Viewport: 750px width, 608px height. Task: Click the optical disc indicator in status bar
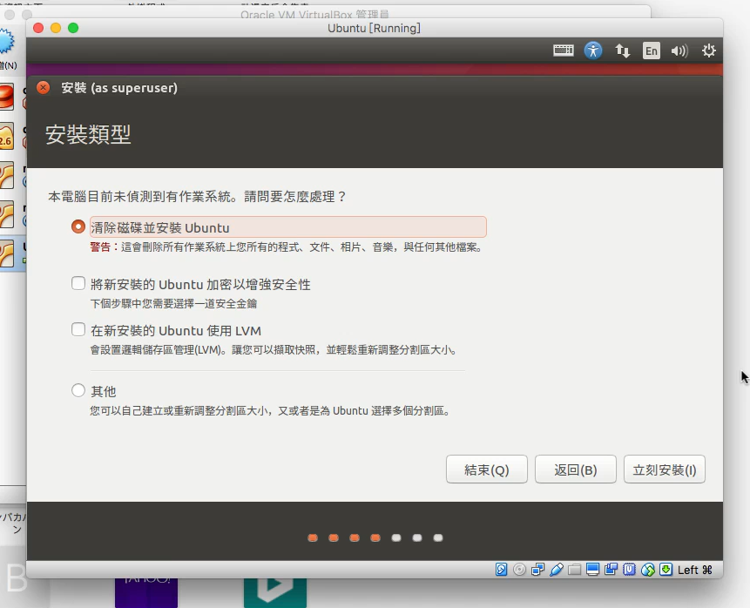click(519, 570)
